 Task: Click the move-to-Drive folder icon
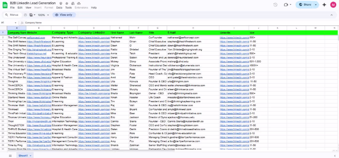click(73, 3)
